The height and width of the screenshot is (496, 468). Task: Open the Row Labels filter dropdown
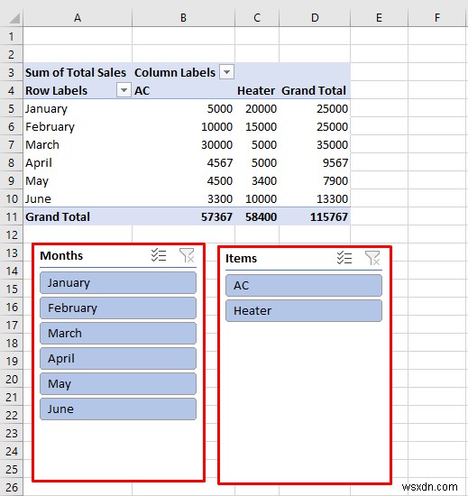124,90
